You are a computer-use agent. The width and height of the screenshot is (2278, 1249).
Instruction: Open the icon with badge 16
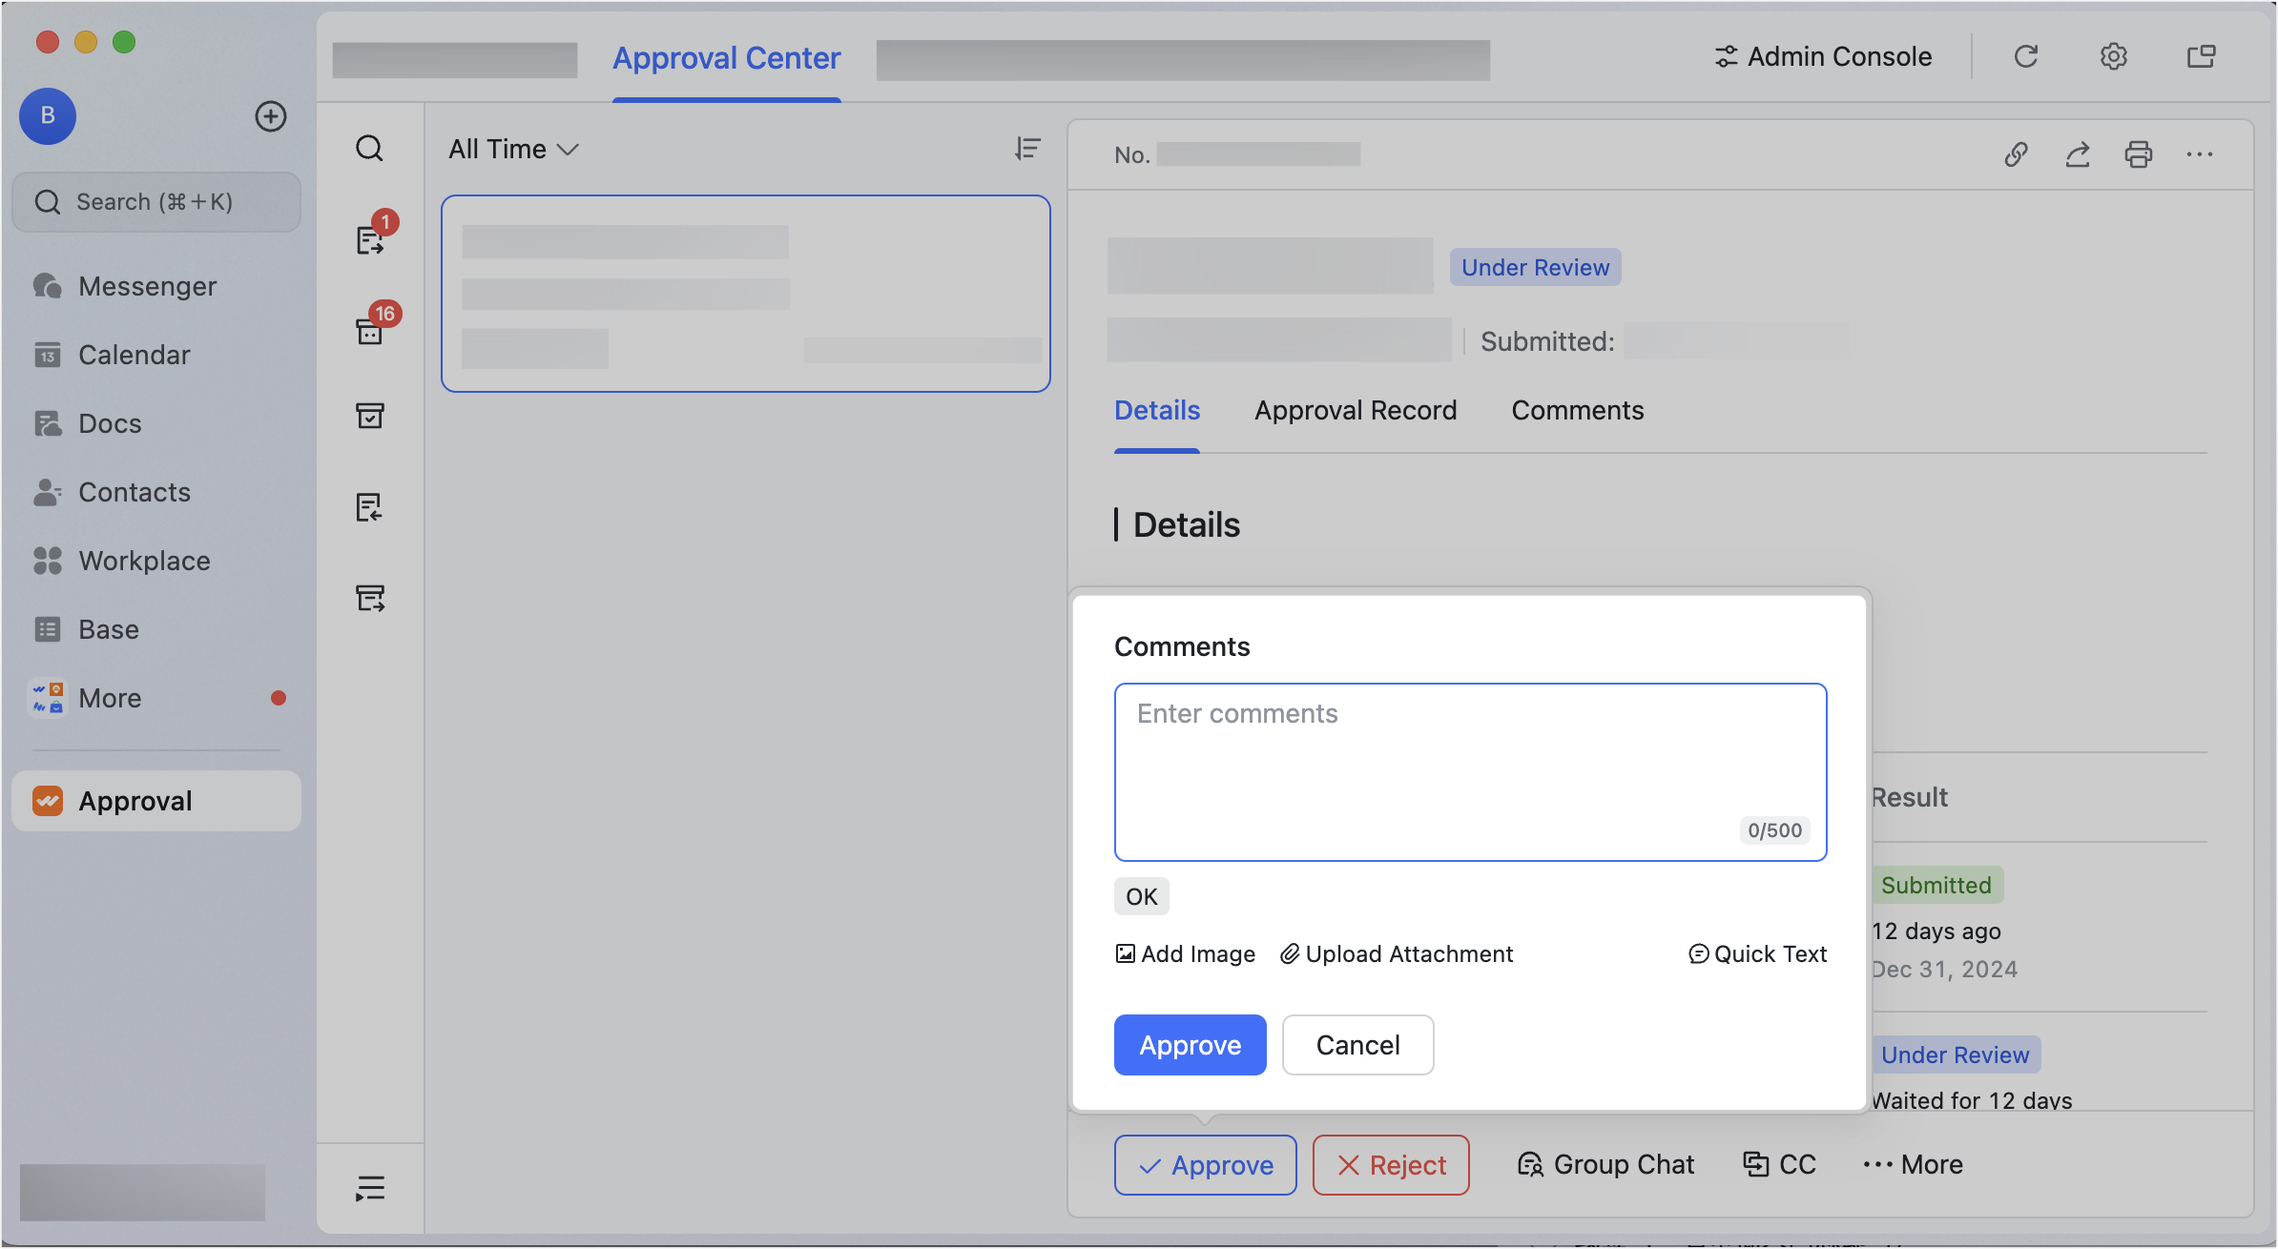[x=370, y=330]
